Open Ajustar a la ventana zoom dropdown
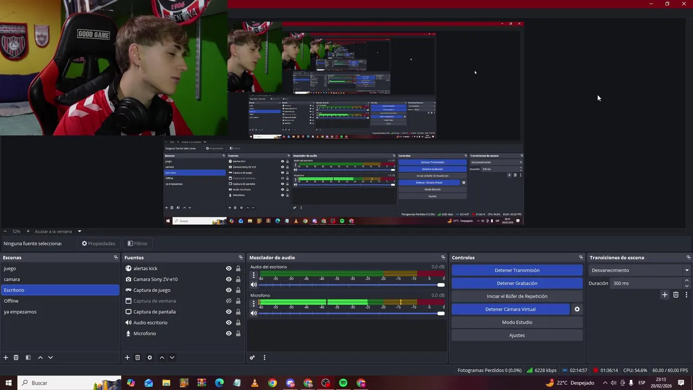 57,231
